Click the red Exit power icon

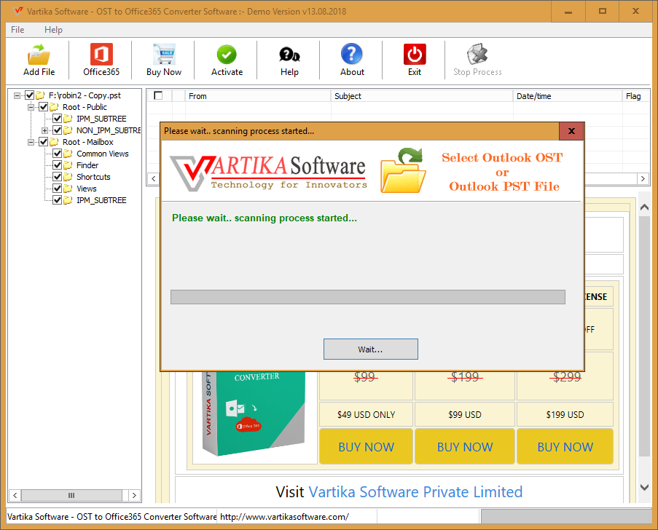coord(415,54)
